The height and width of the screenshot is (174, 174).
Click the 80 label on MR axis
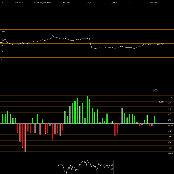pos(170,103)
